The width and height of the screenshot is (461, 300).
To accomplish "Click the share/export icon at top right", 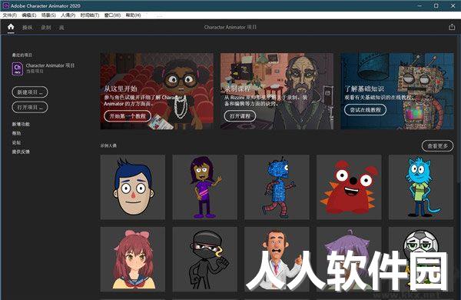I will tap(452, 27).
